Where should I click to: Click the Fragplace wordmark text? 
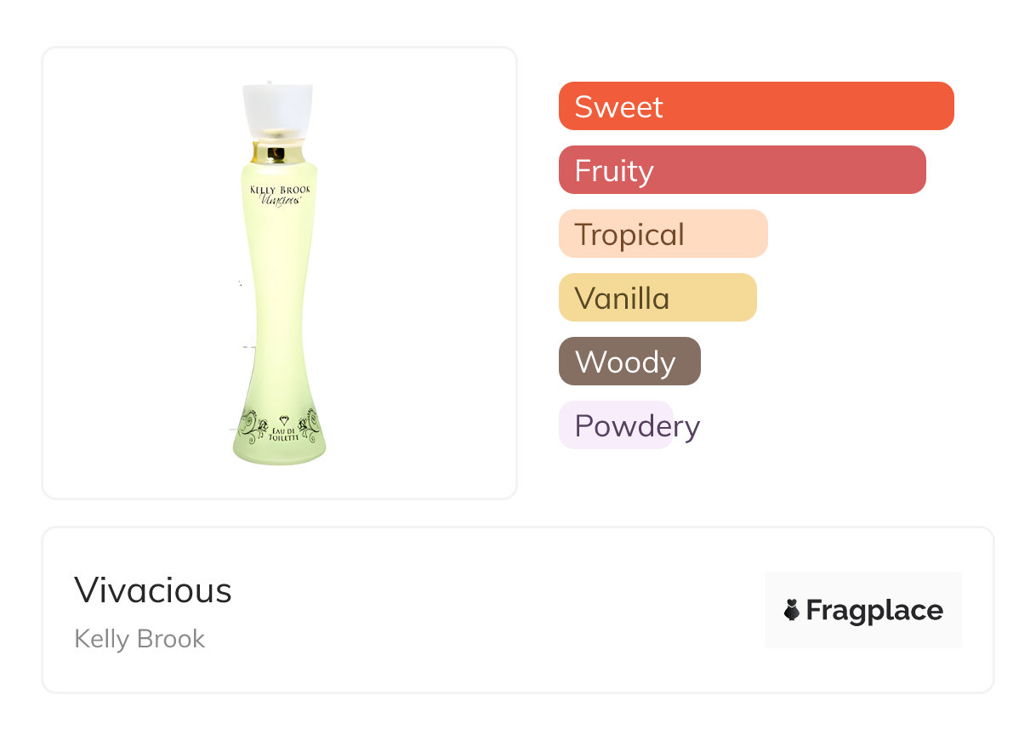874,610
